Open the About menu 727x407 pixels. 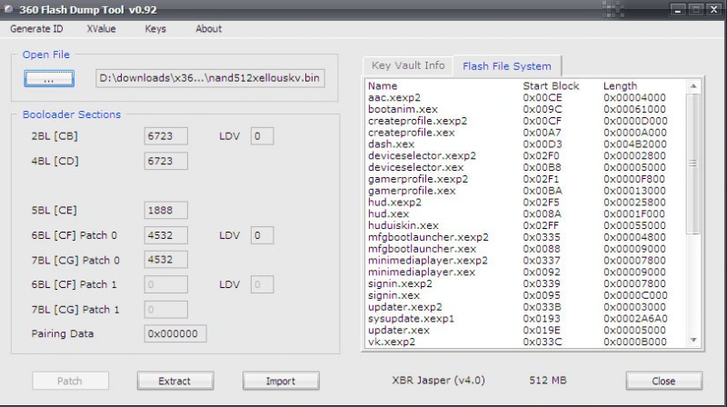[209, 29]
